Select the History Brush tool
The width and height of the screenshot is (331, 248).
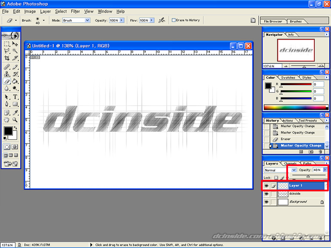tap(15, 74)
